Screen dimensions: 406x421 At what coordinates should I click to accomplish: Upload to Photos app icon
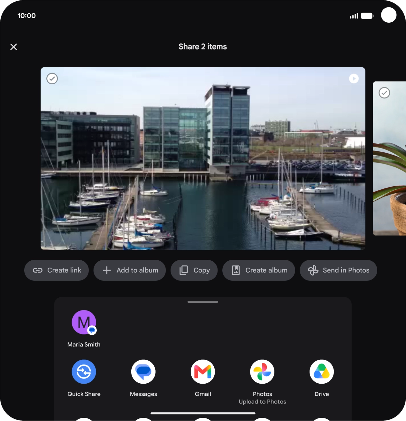262,372
